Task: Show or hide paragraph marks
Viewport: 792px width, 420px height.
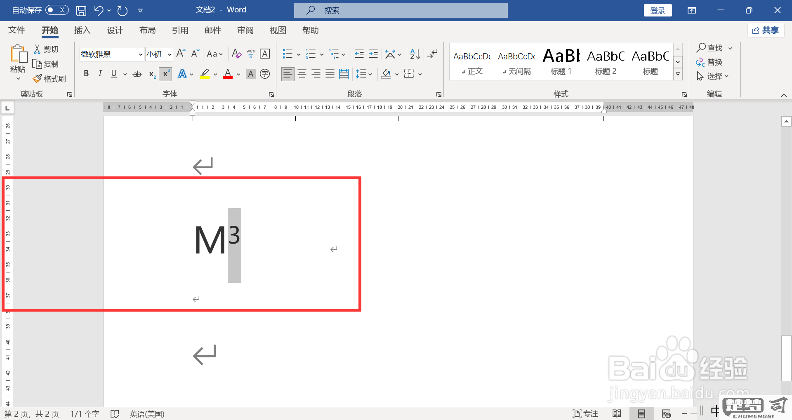Action: point(433,54)
